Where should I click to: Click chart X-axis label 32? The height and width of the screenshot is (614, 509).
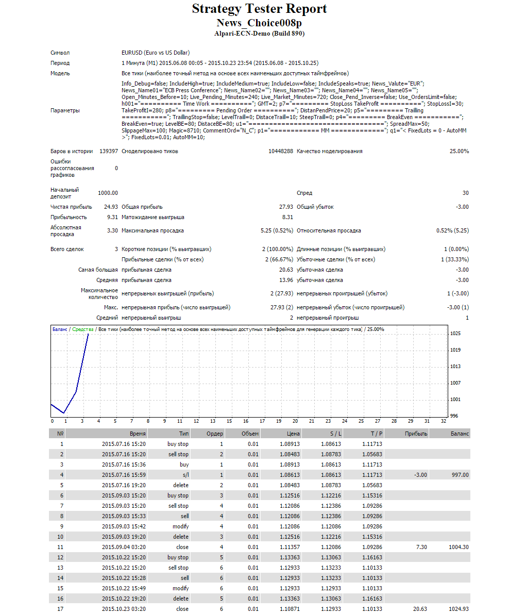pos(443,421)
